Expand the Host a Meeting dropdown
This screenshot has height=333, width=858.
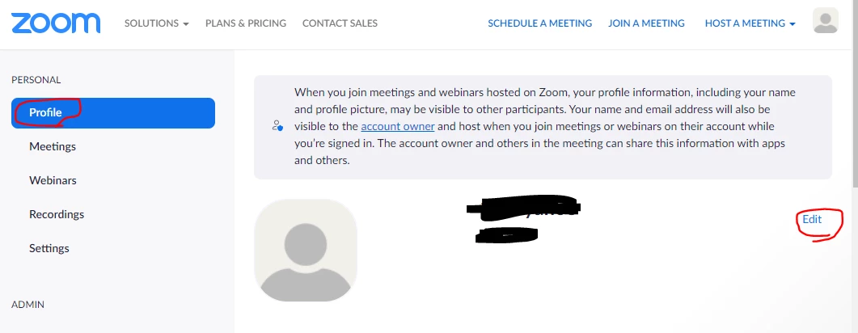(x=750, y=23)
